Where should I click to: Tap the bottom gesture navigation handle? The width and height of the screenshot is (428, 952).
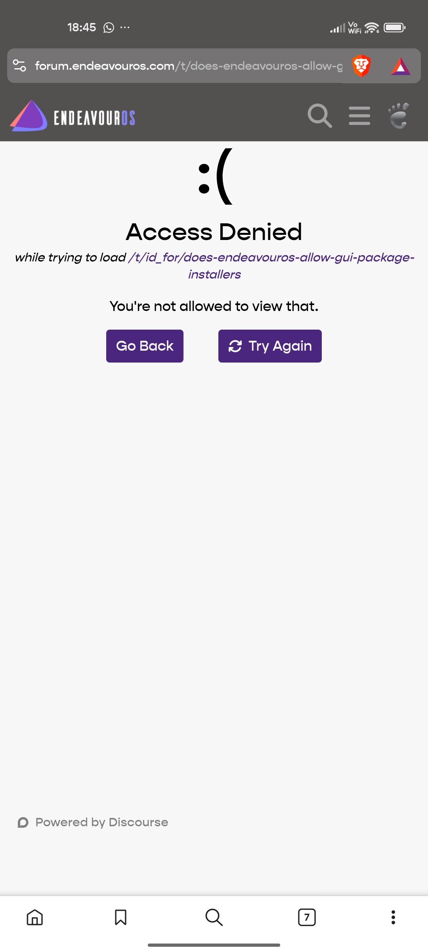pos(214,945)
